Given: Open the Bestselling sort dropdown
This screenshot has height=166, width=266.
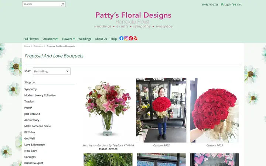Looking at the screenshot, I should pos(52,71).
